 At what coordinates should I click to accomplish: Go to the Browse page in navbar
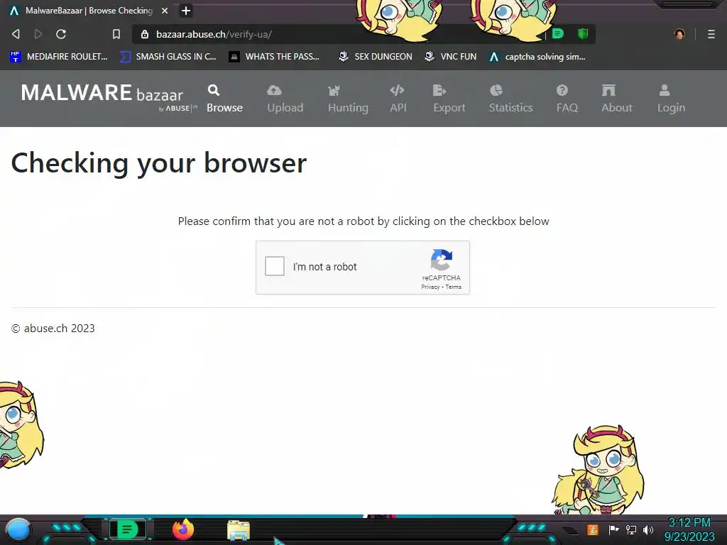224,99
